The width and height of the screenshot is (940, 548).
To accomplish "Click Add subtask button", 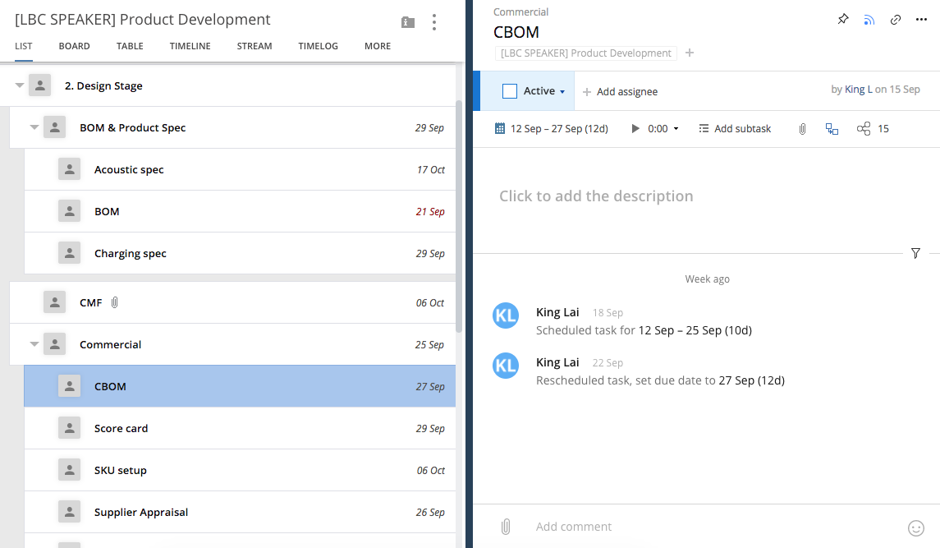I will click(x=735, y=129).
